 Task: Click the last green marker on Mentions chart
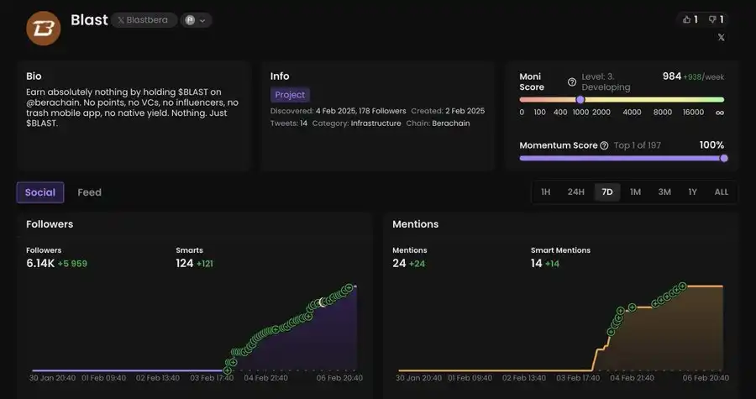pos(682,286)
